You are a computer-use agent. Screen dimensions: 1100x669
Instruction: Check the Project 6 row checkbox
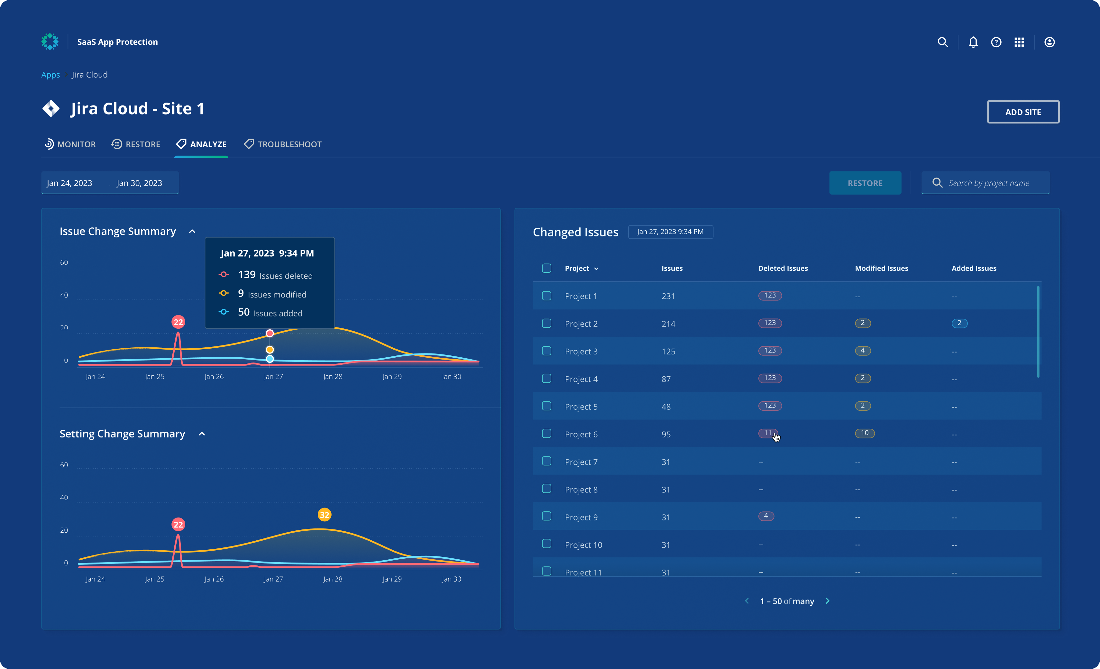[x=546, y=434]
